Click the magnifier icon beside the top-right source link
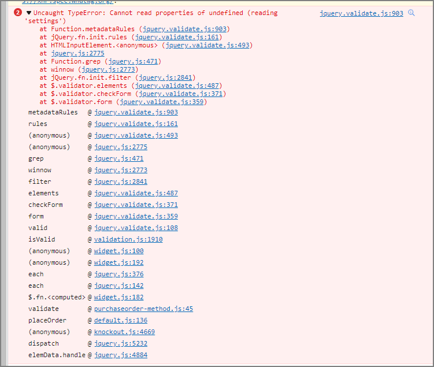 tap(411, 13)
